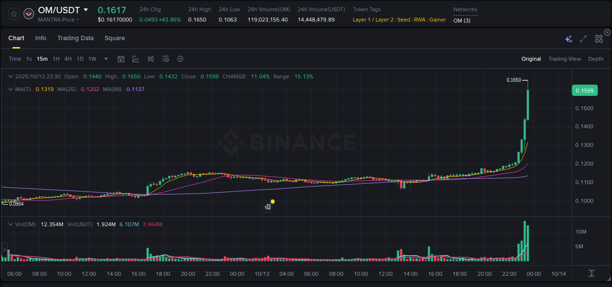
Task: Expand the chart to fullscreen with arrows icon
Action: coord(583,38)
